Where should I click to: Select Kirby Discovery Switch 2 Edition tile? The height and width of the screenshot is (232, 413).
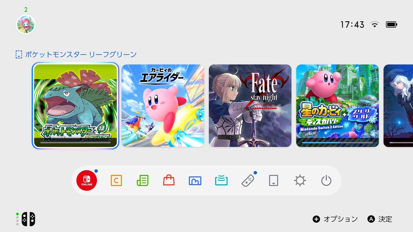[338, 106]
